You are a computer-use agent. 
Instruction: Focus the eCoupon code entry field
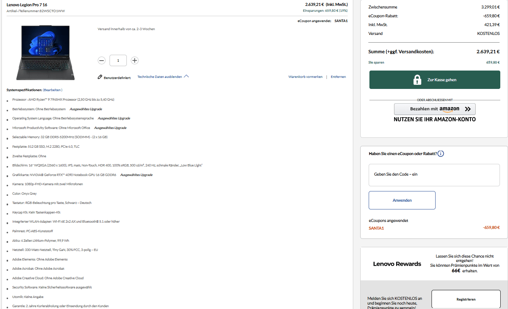click(434, 175)
